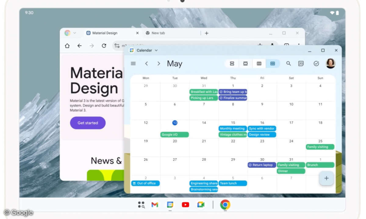This screenshot has height=219, width=366.
Task: Open site settings icon in the Chrome address bar
Action: point(117,46)
